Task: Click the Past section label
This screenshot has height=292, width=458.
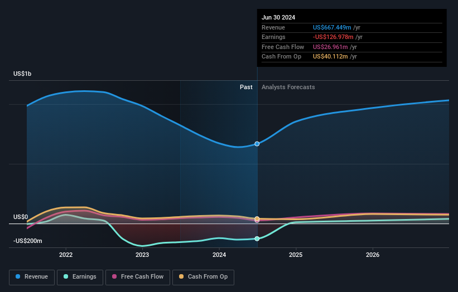Action: (x=246, y=87)
